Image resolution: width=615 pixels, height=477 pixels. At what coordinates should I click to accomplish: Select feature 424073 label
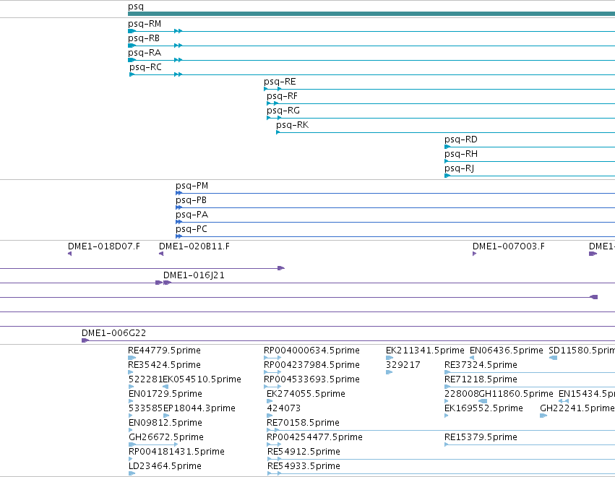point(283,408)
